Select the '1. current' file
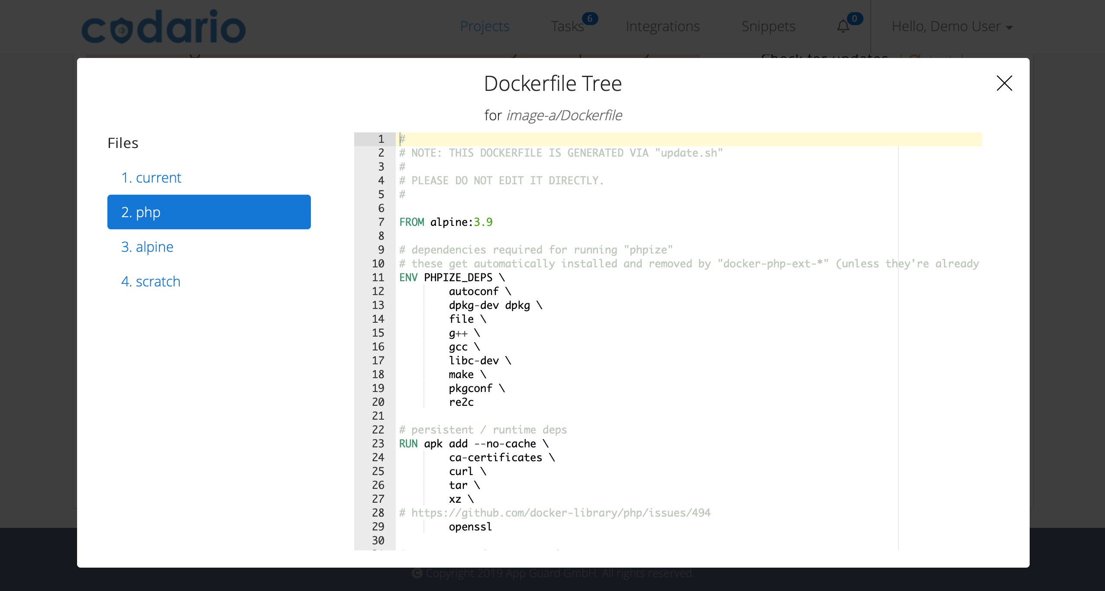Screen dimensions: 1105x591 click(151, 177)
